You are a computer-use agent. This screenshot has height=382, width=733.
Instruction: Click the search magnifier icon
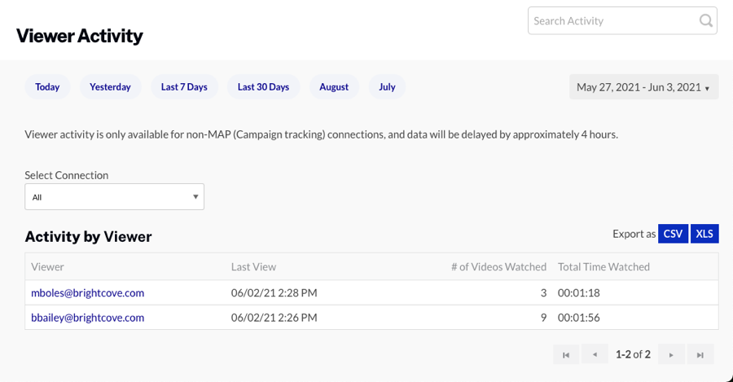pyautogui.click(x=705, y=21)
